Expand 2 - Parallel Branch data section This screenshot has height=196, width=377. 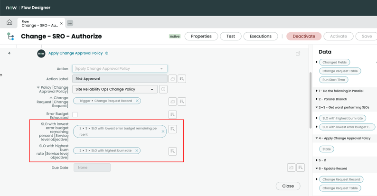pos(317,99)
